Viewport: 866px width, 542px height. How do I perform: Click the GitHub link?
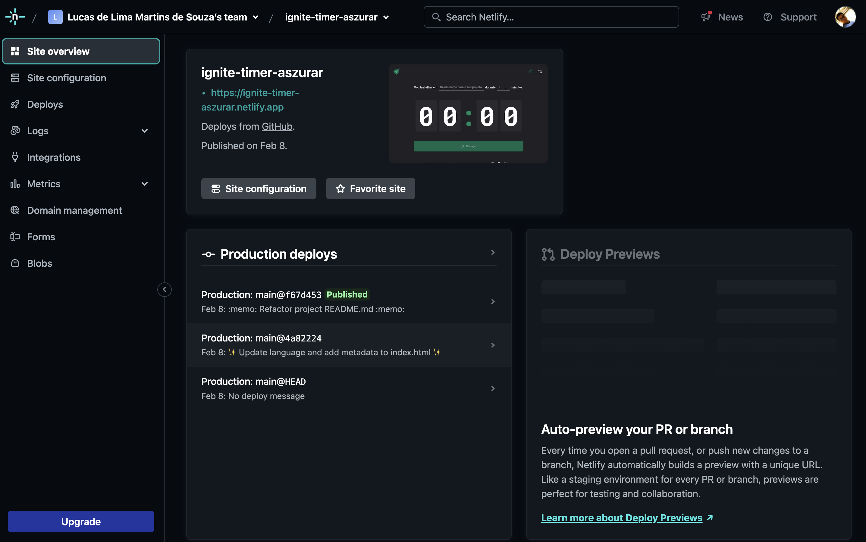coord(277,126)
